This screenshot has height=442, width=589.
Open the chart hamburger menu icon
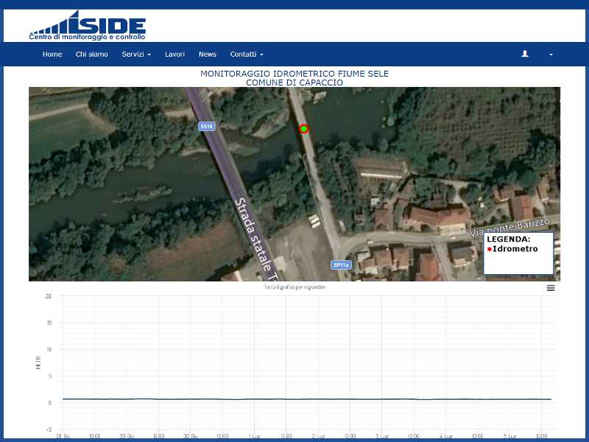point(550,288)
